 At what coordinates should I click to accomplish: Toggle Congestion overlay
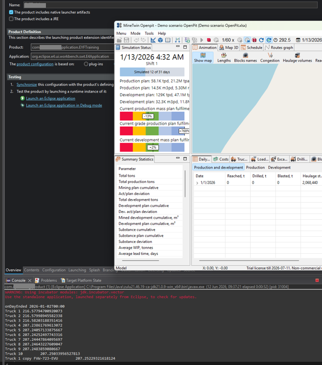(x=270, y=58)
